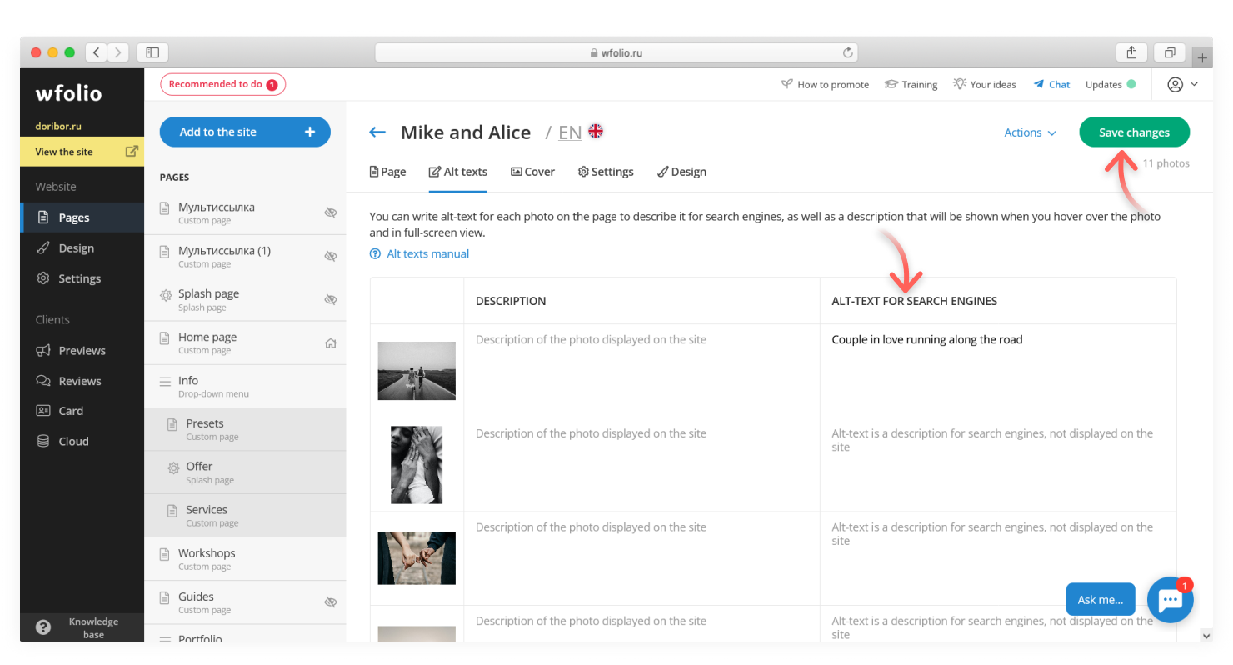Switch to the Cover tab

(532, 172)
